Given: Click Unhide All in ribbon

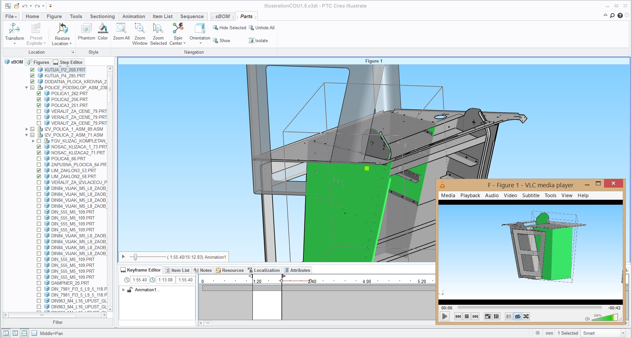Looking at the screenshot, I should click(x=262, y=28).
